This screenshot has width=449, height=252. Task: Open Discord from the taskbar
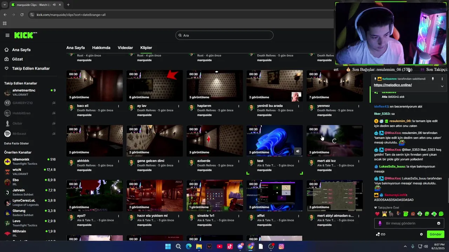coord(240,246)
